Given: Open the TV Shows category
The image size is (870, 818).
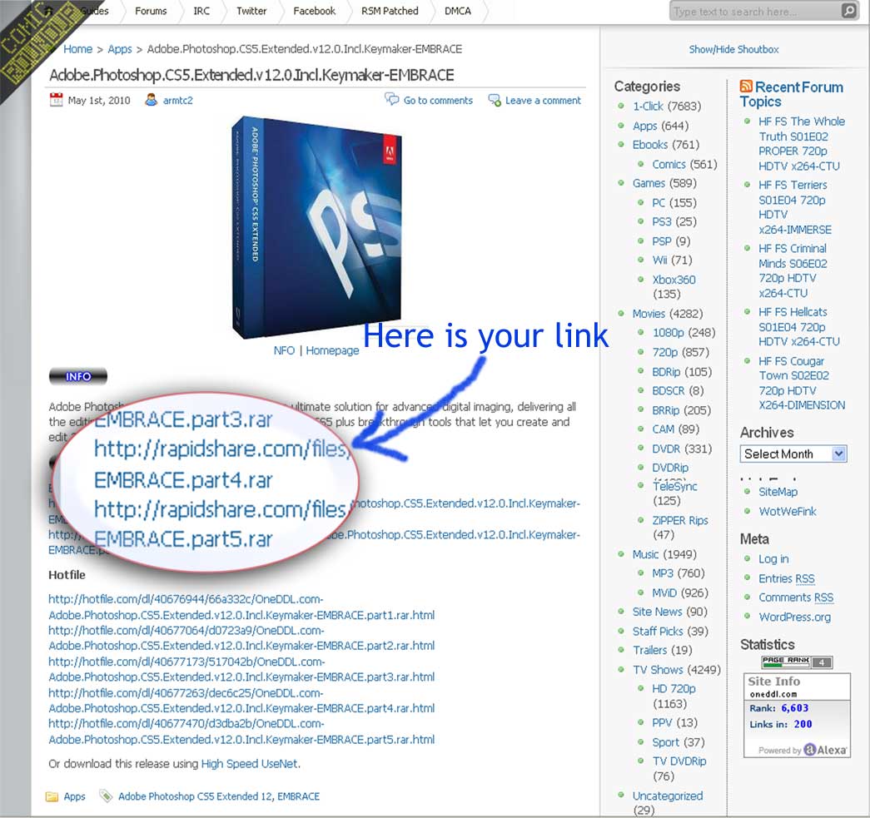Looking at the screenshot, I should tap(658, 670).
